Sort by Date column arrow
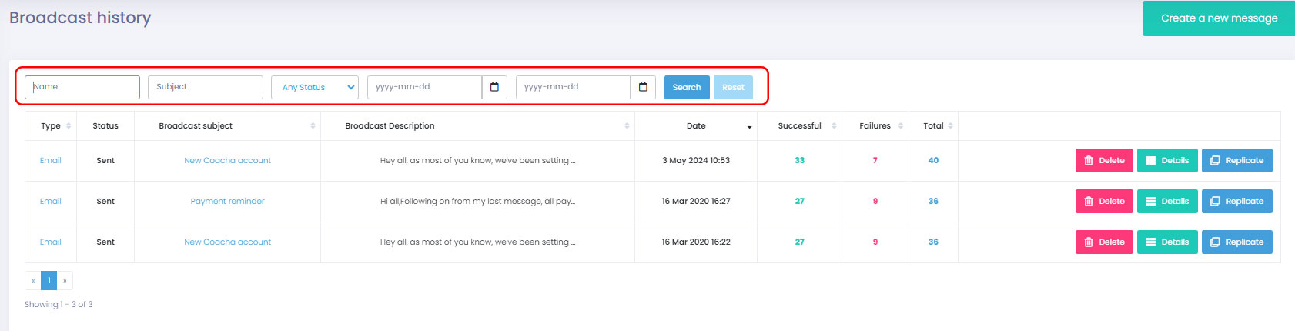 point(749,127)
